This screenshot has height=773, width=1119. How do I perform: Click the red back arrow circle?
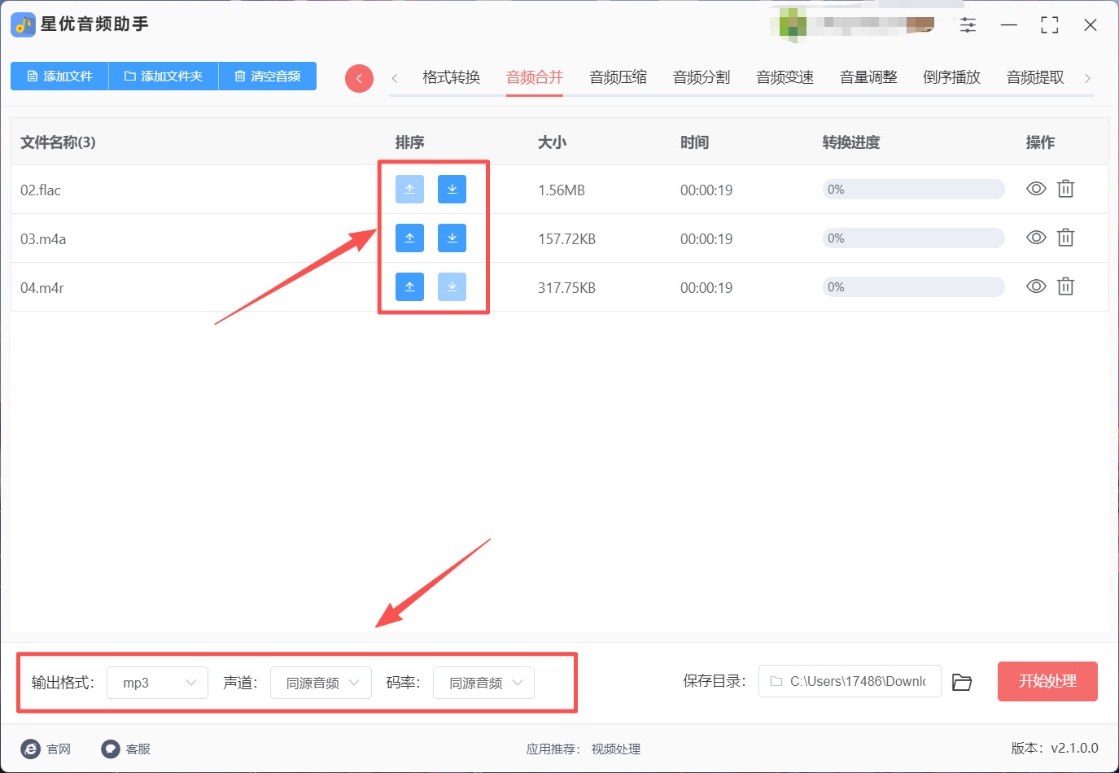(x=359, y=78)
